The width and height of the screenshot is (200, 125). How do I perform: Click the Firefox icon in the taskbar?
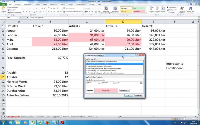point(47,122)
